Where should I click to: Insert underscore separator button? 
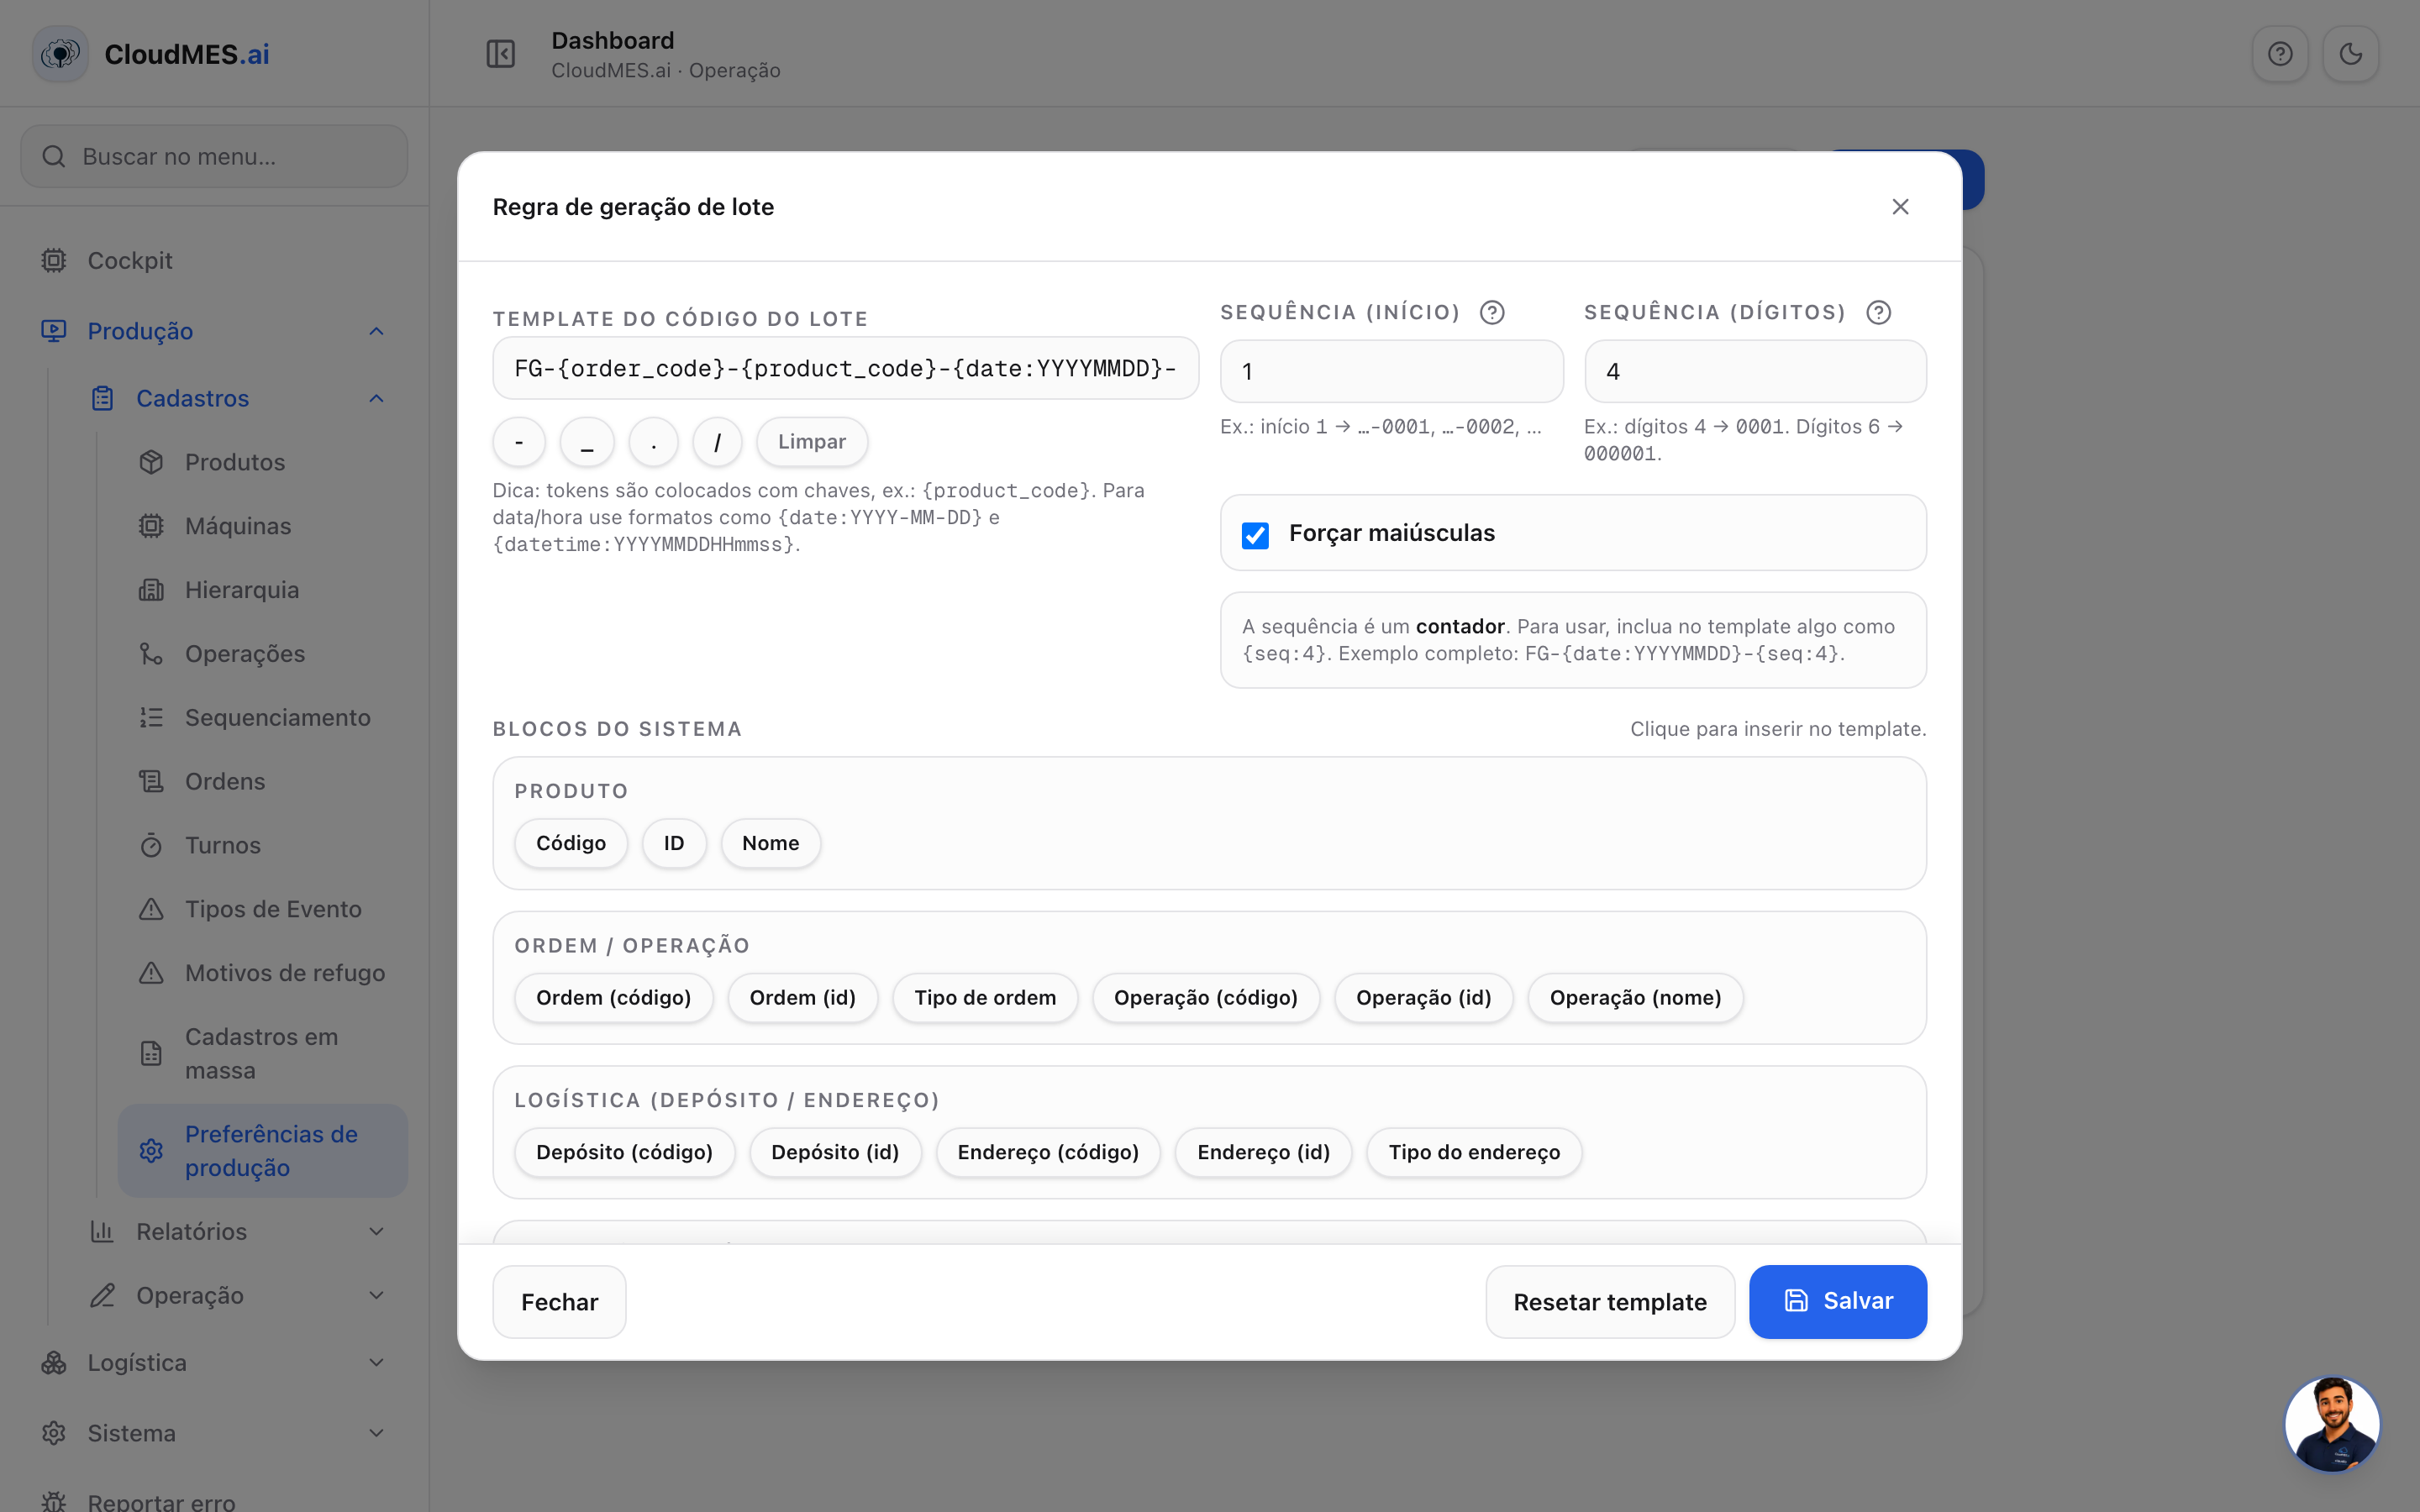[x=587, y=442]
